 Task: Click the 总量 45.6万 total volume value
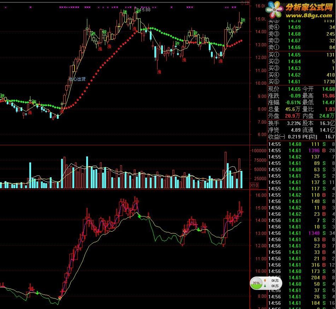pos(293,109)
